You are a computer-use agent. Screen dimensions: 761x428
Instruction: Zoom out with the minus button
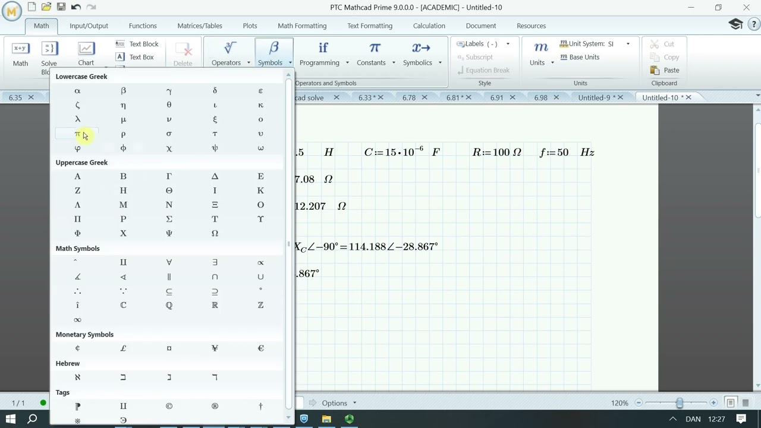(x=639, y=403)
